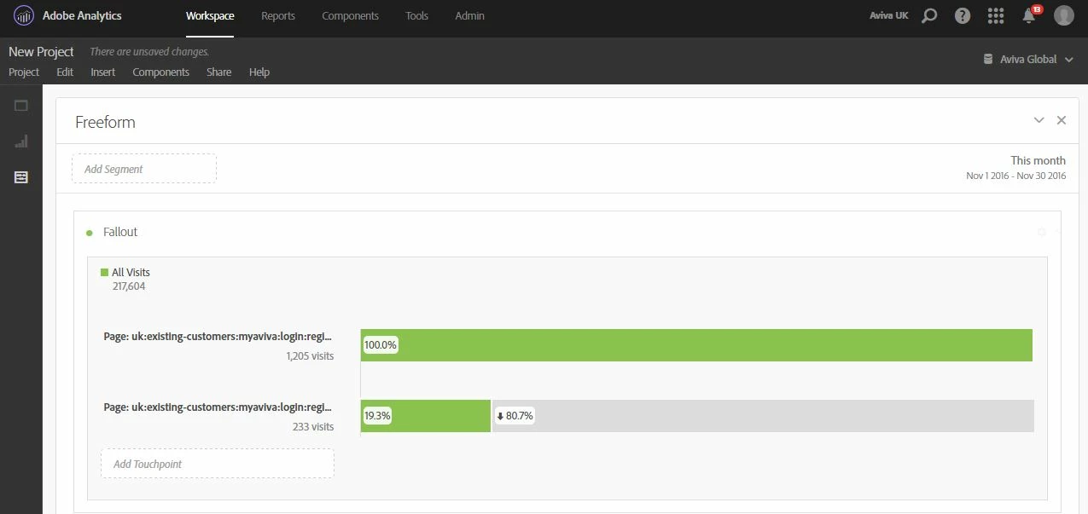The width and height of the screenshot is (1088, 514).
Task: Click the Nov 1 2016 - Nov 30 2016 range
Action: click(1016, 176)
